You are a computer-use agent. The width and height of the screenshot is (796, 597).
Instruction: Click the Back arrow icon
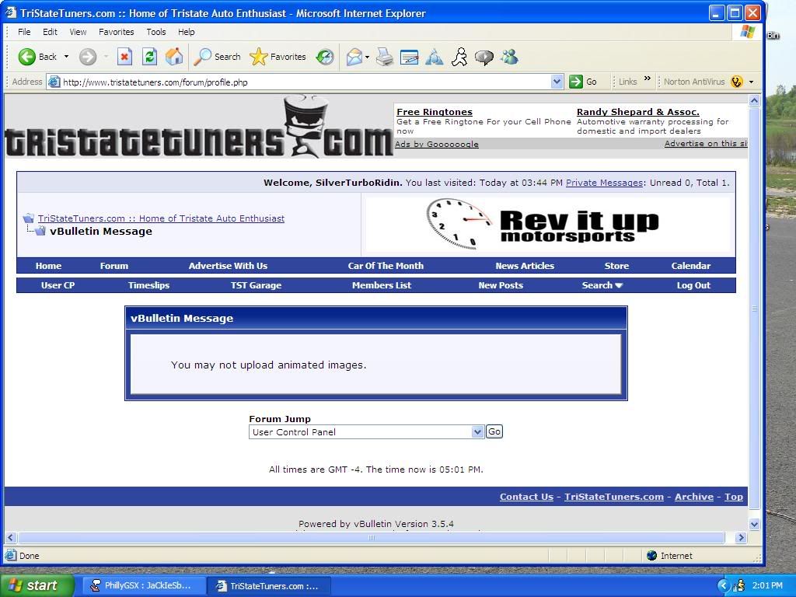(27, 57)
